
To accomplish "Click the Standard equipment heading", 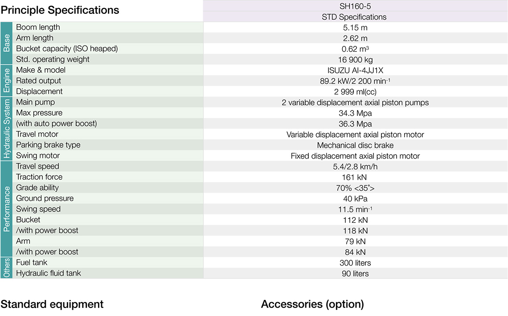I will pyautogui.click(x=52, y=304).
